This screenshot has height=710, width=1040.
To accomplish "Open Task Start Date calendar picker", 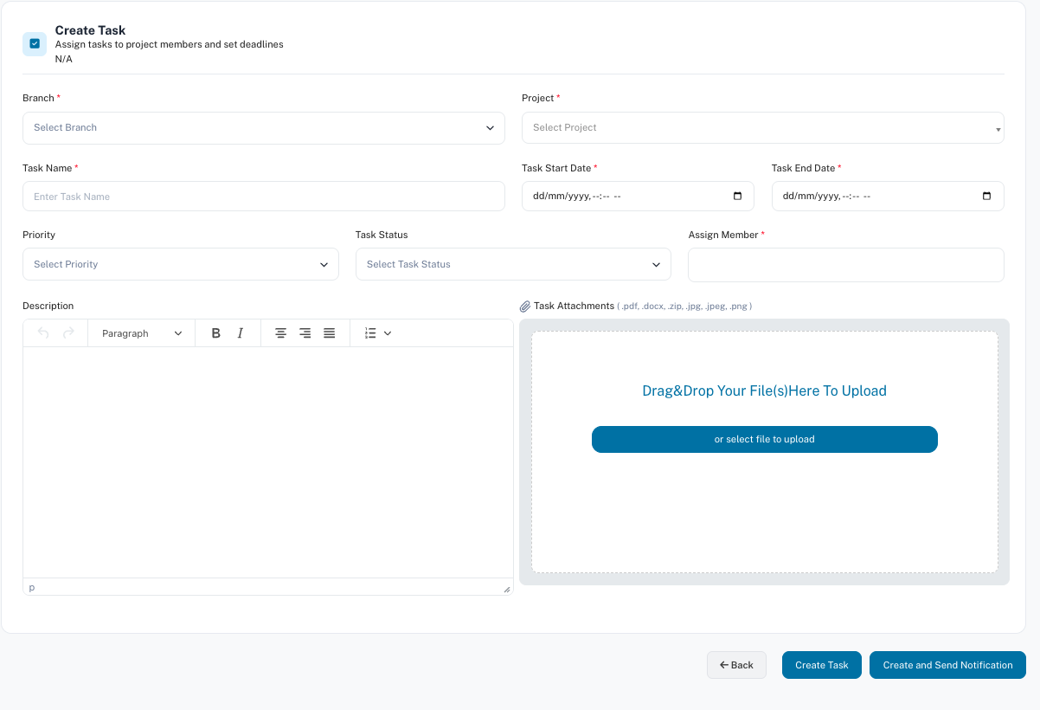I will click(x=737, y=197).
